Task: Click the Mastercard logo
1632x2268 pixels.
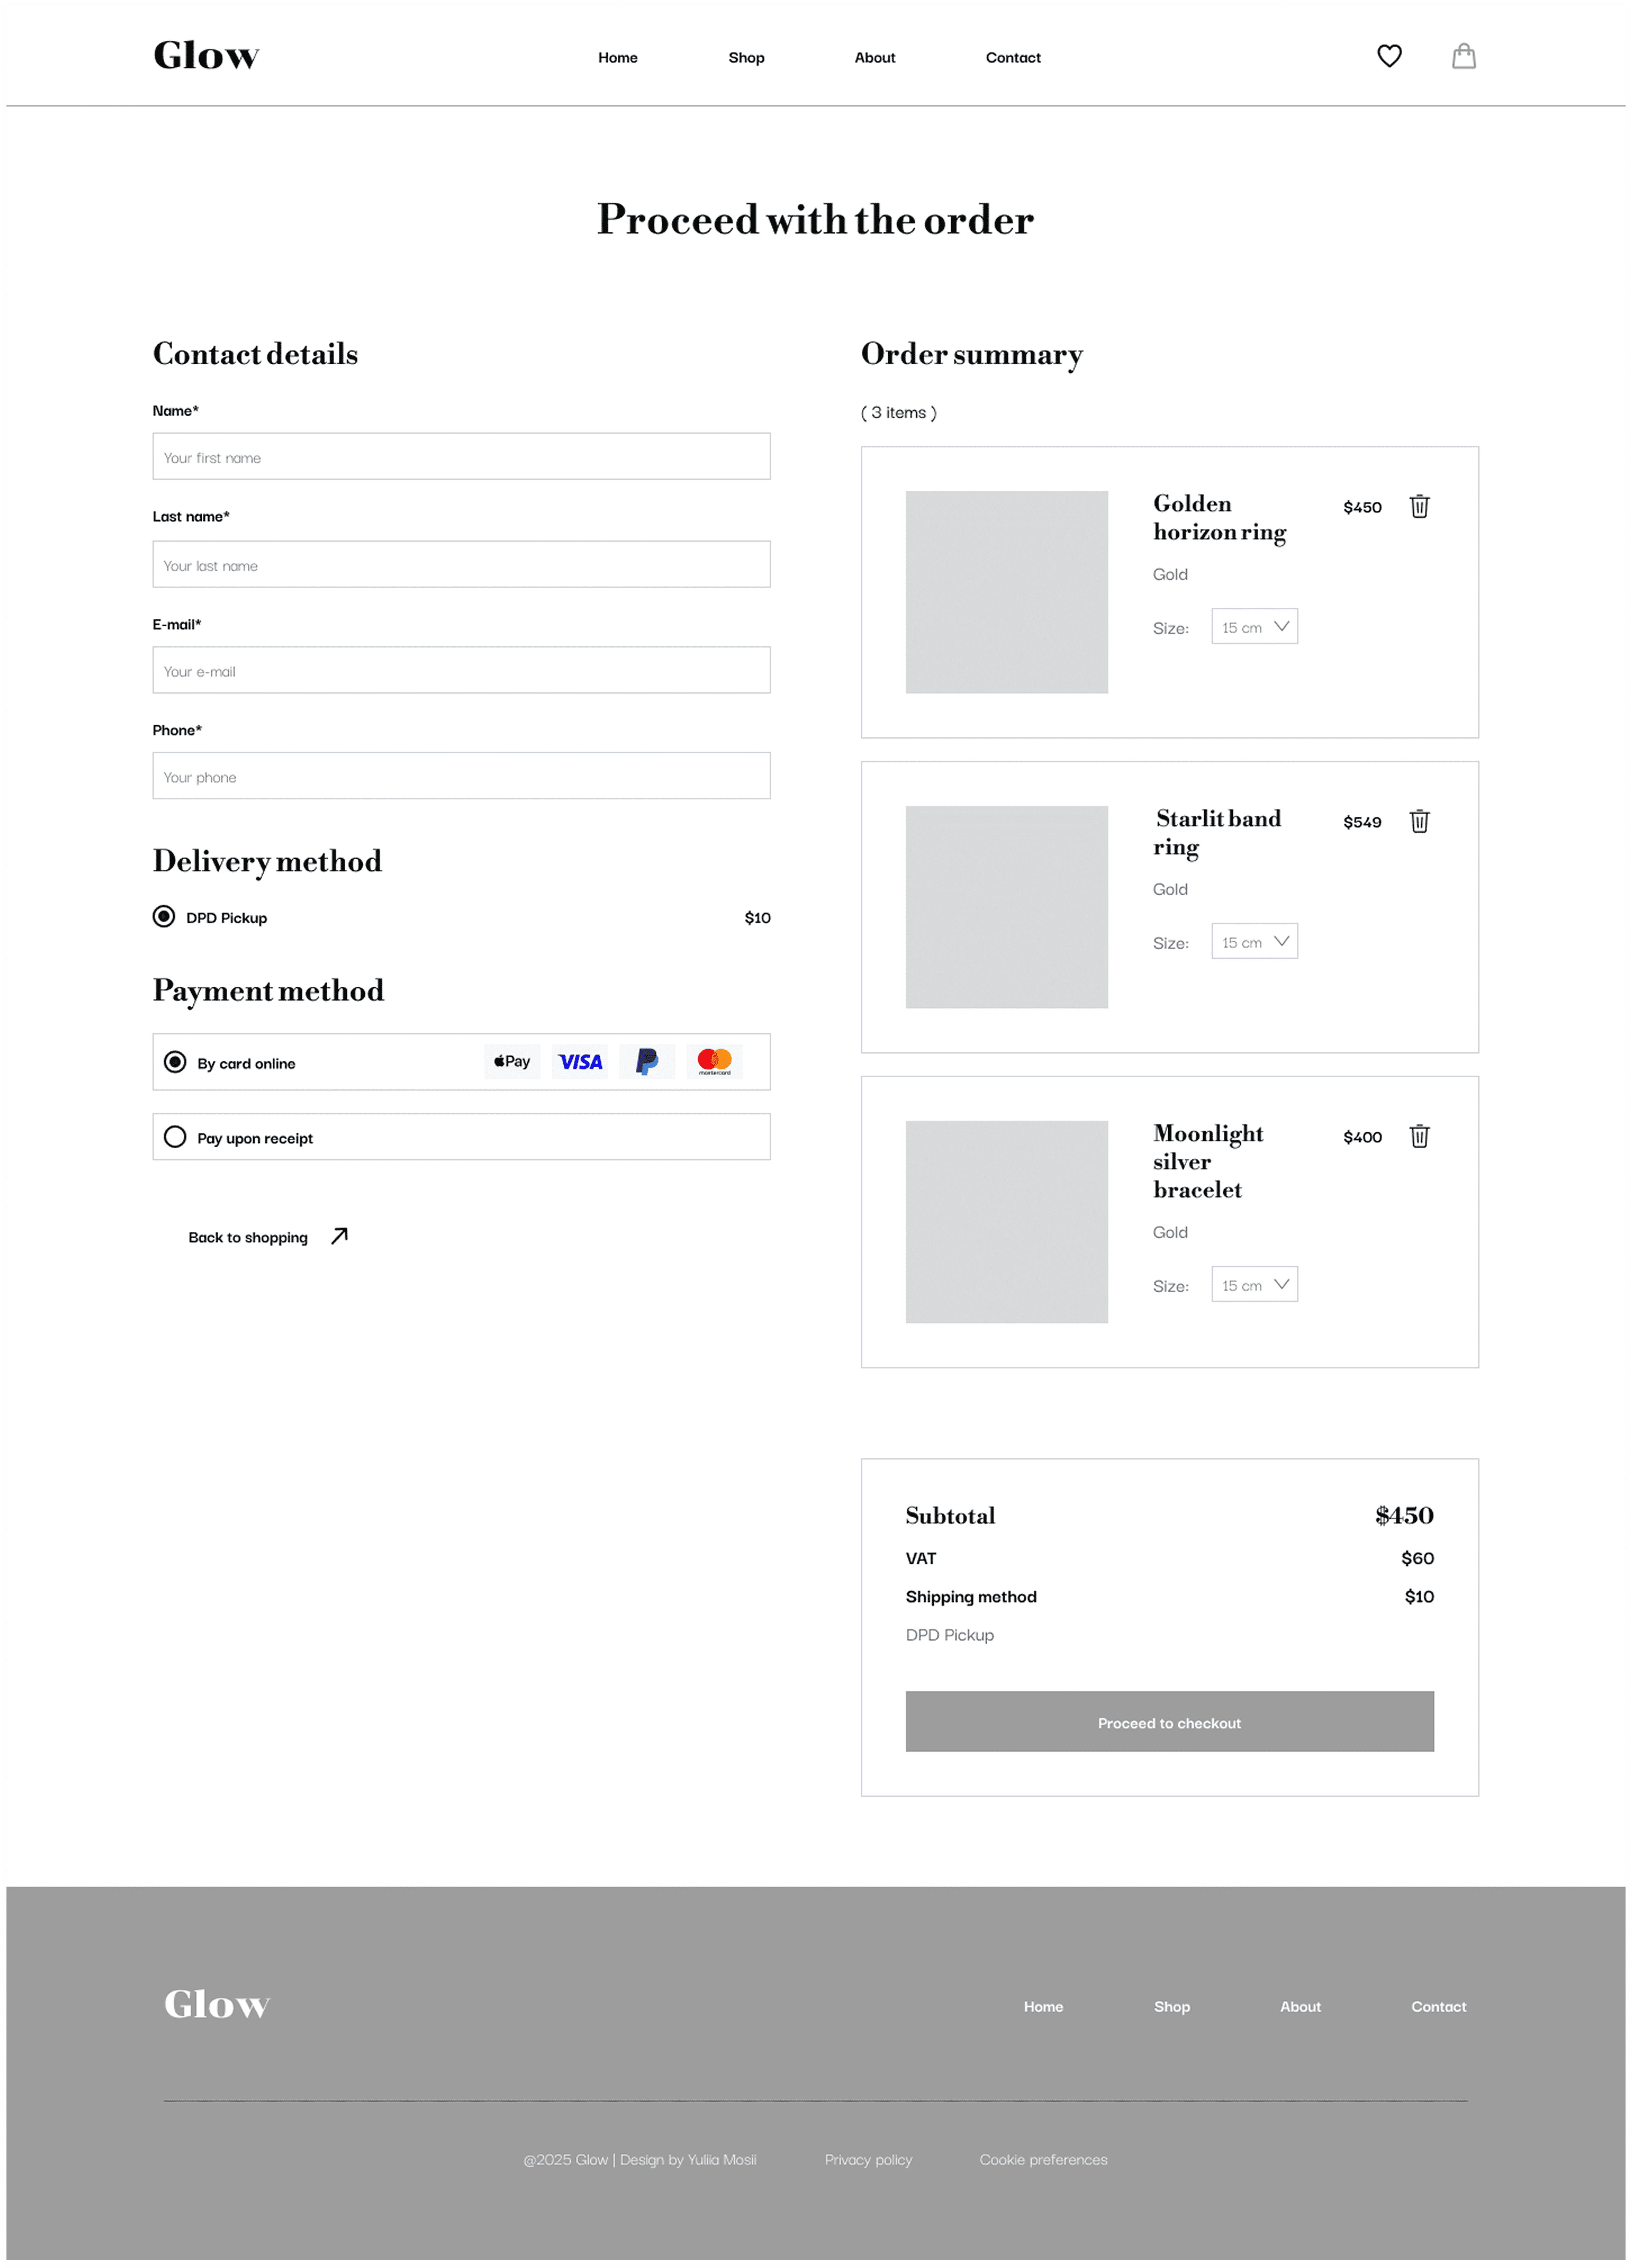Action: pyautogui.click(x=714, y=1062)
